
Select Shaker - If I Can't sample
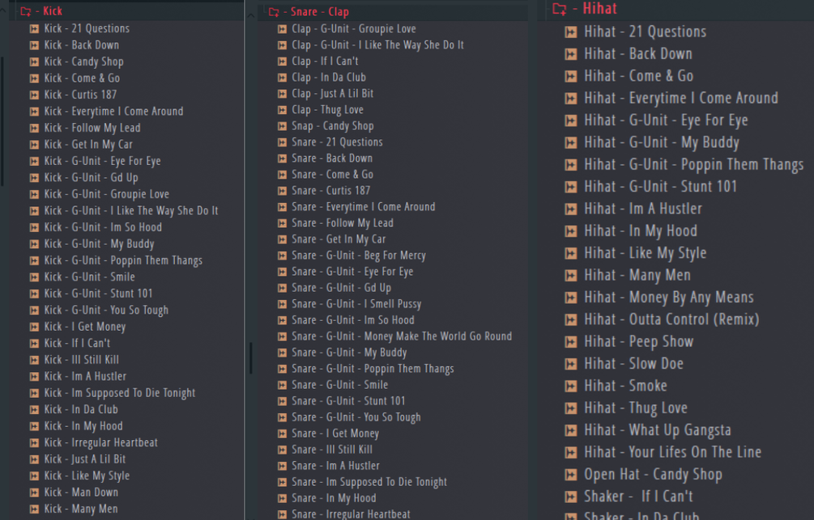pyautogui.click(x=638, y=497)
